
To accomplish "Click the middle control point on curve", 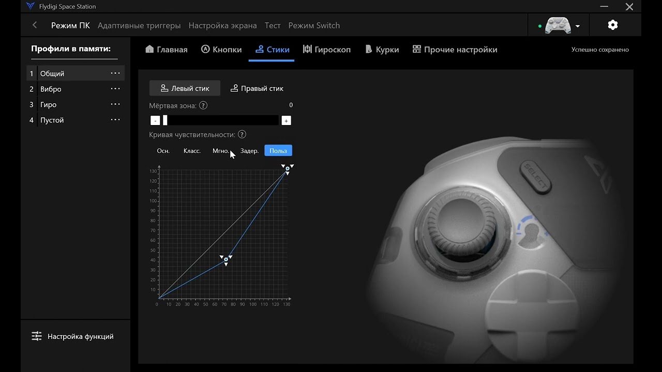I will point(226,259).
